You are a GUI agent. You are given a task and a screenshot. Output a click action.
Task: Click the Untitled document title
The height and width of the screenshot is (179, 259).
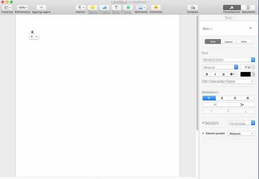(x=119, y=2)
